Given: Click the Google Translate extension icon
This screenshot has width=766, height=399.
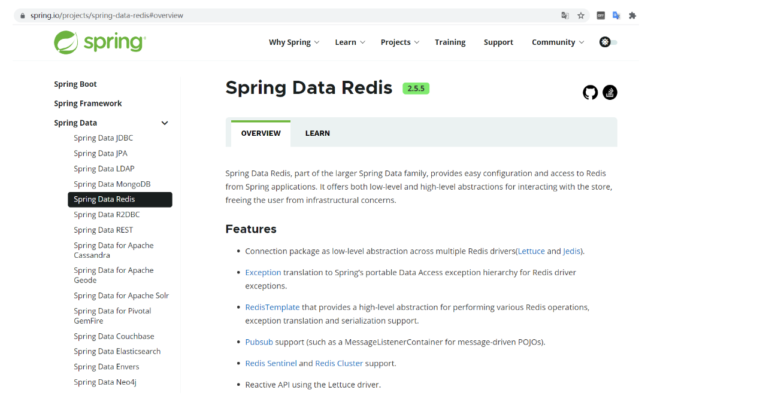Looking at the screenshot, I should click(x=616, y=16).
